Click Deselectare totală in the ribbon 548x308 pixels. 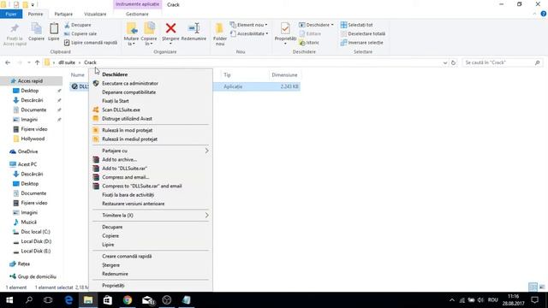(x=363, y=33)
